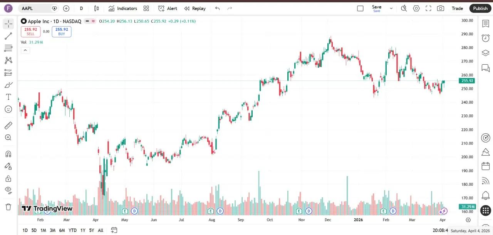Select the YTD time range
This screenshot has width=493, height=235.
point(72,230)
